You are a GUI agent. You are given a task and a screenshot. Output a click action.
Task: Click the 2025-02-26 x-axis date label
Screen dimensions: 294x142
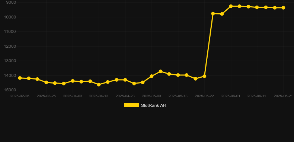pyautogui.click(x=20, y=96)
